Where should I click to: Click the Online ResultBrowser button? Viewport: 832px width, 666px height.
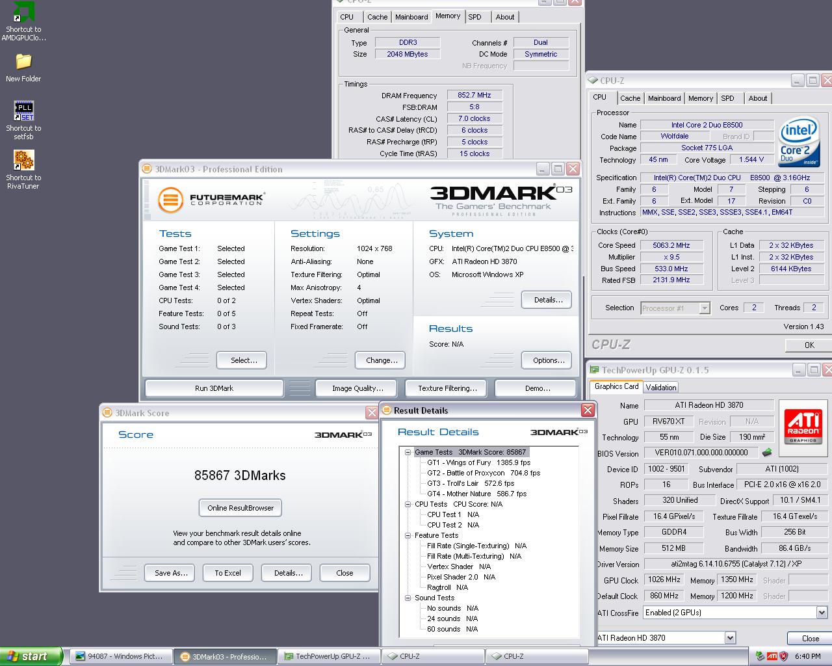click(x=240, y=508)
